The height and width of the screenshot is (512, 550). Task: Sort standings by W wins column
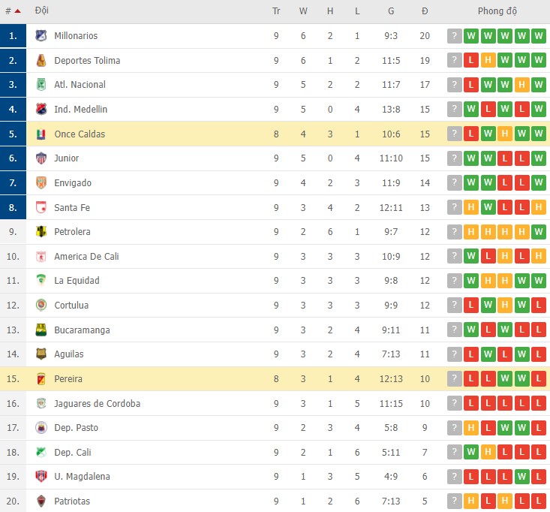303,11
